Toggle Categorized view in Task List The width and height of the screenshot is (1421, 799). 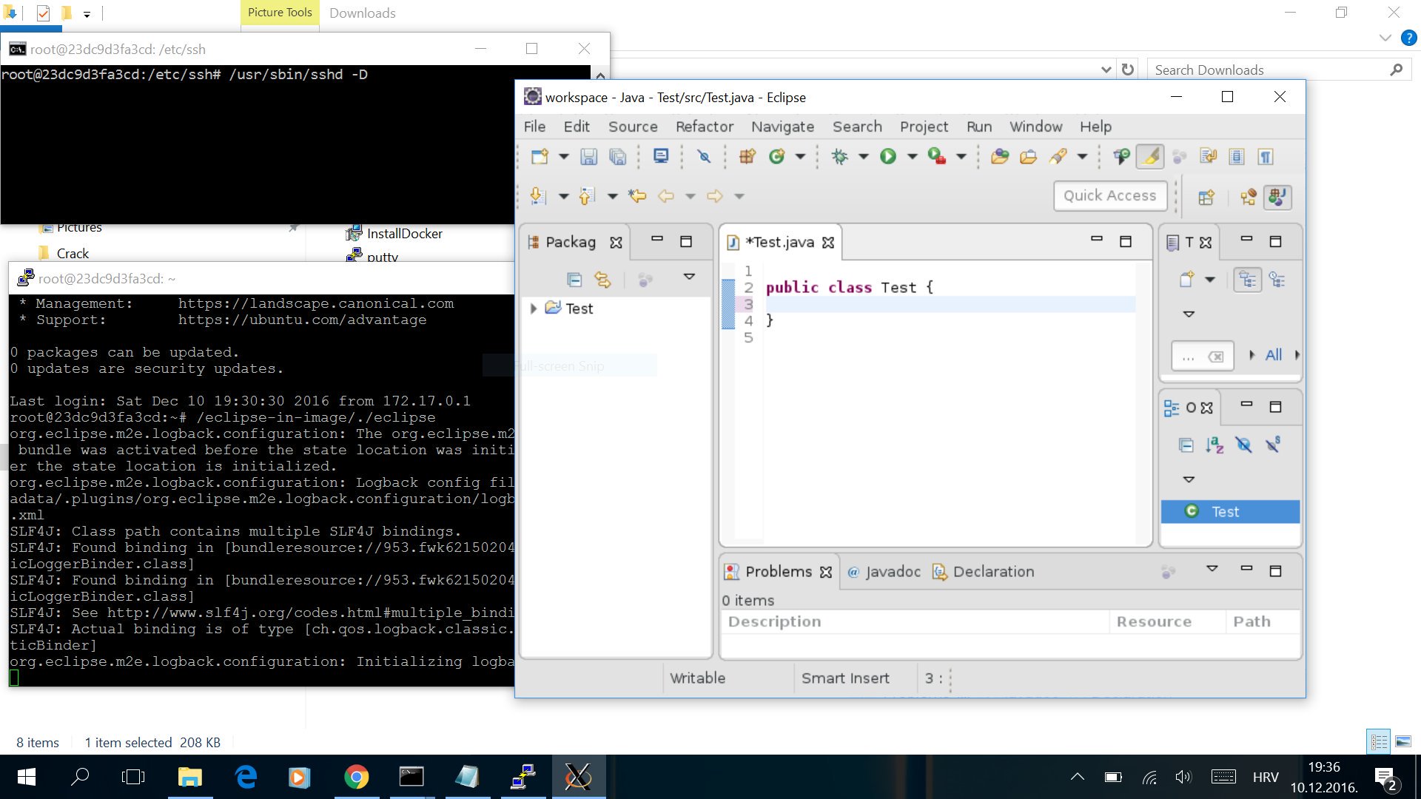point(1248,280)
